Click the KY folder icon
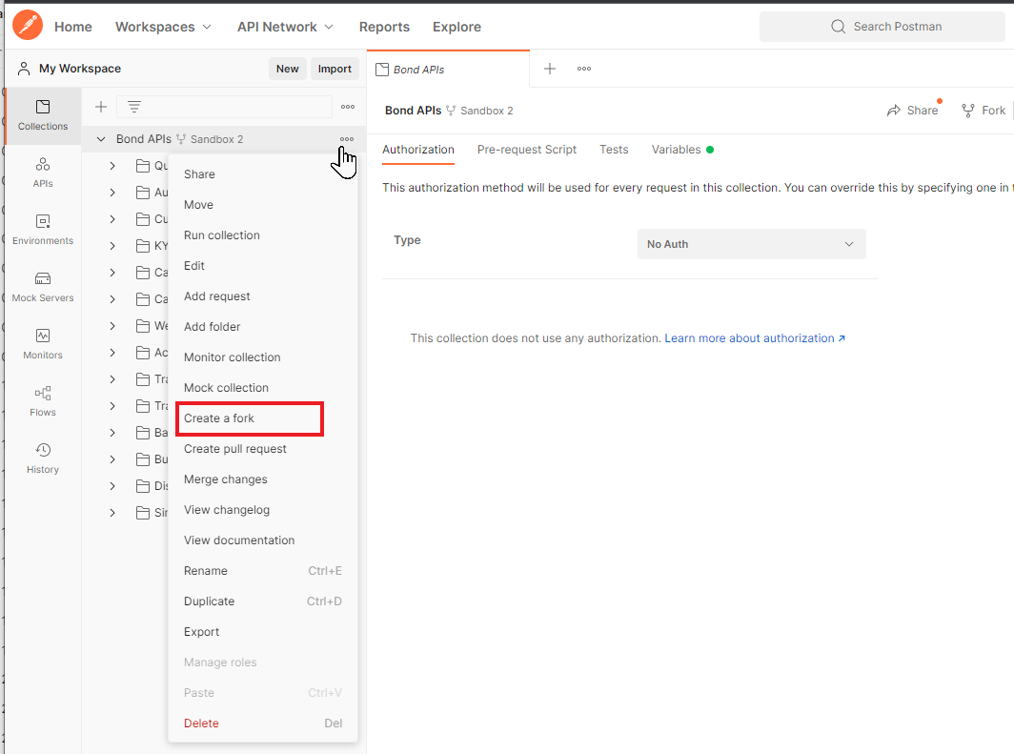This screenshot has height=754, width=1014. click(143, 246)
